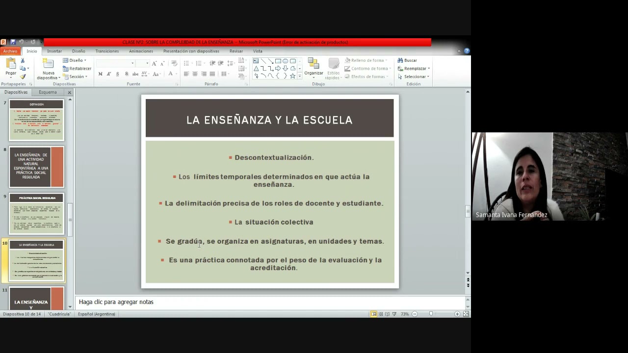Open Presentación con diapositivas tab

[x=191, y=51]
